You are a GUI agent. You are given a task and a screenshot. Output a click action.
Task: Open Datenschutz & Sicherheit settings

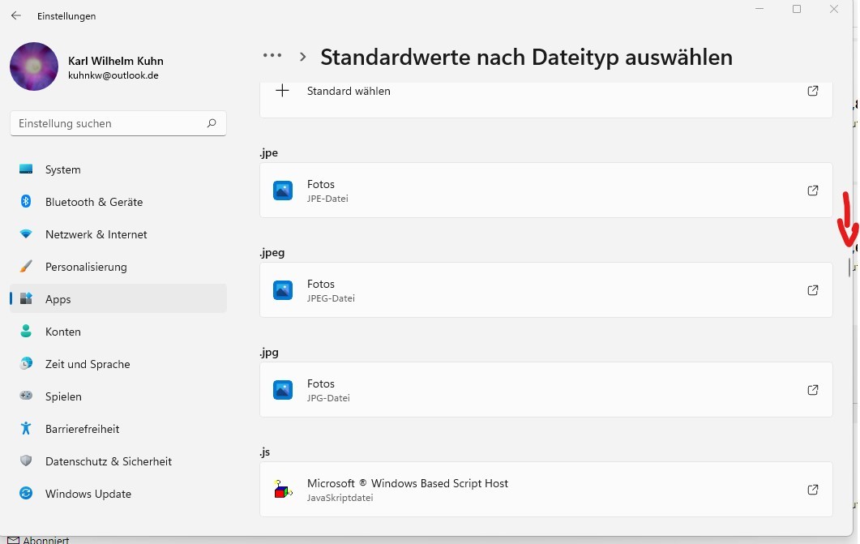(x=118, y=460)
